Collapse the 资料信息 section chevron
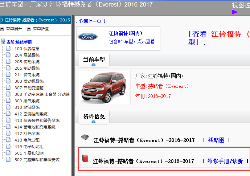Viewport: 250px width, 176px height. 94,122
